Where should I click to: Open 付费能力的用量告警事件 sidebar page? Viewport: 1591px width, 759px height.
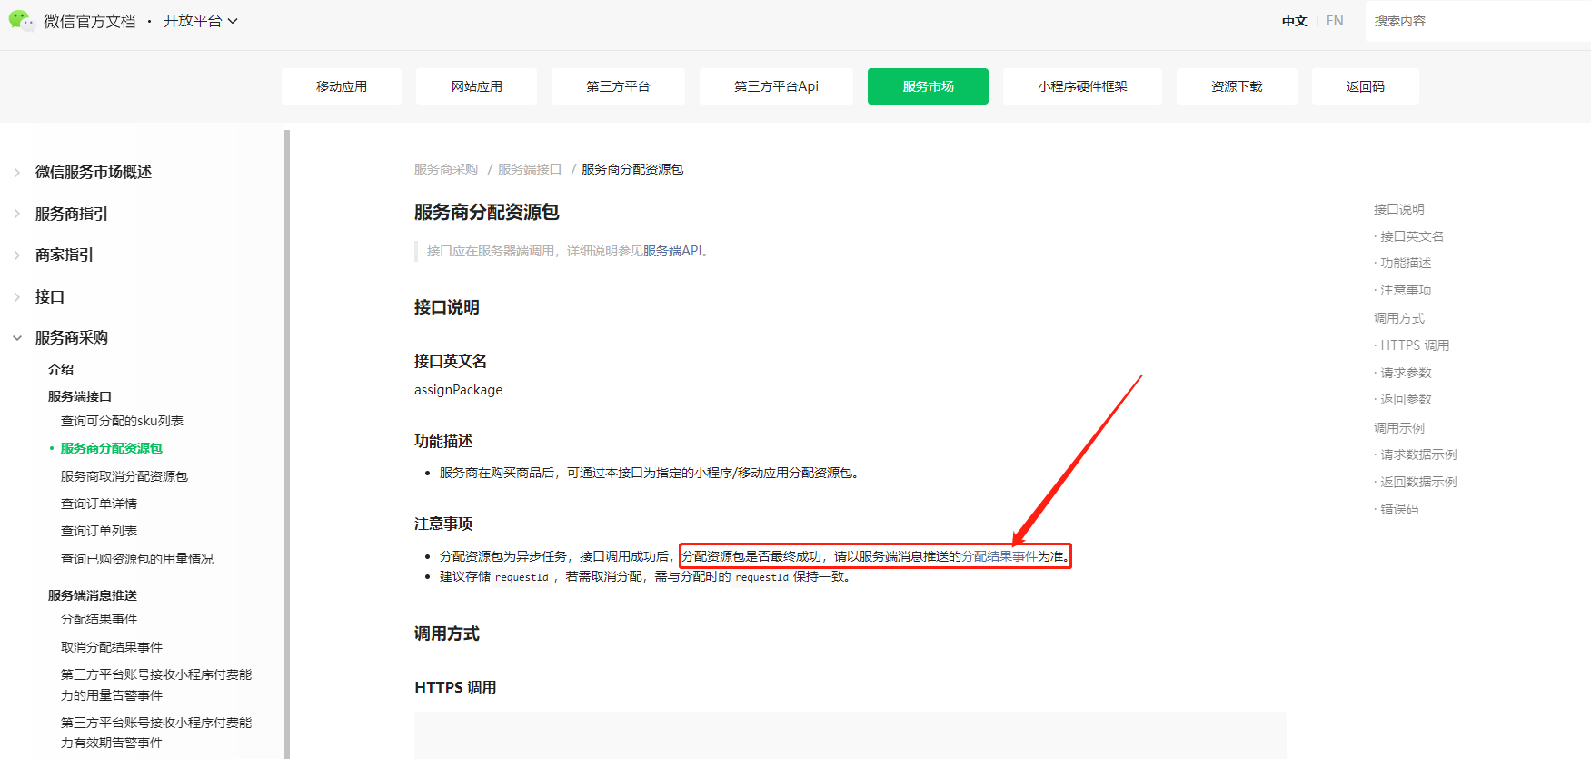[x=156, y=684]
